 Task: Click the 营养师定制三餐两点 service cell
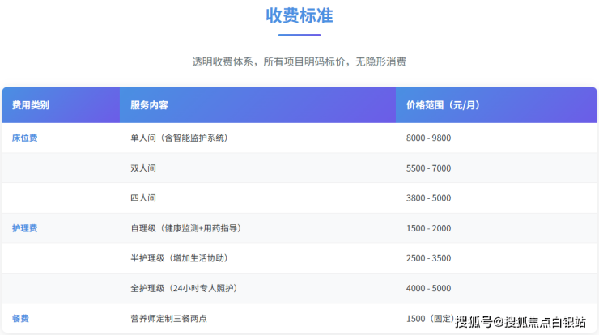click(x=168, y=318)
